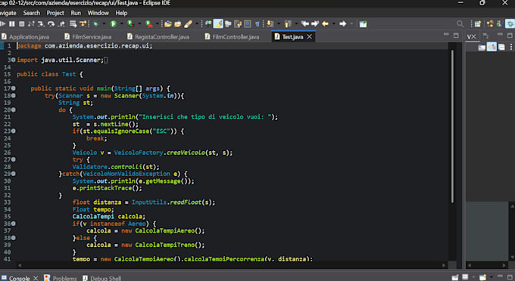The image size is (515, 281).
Task: Switch to Application.java editor tab
Action: pyautogui.click(x=25, y=37)
